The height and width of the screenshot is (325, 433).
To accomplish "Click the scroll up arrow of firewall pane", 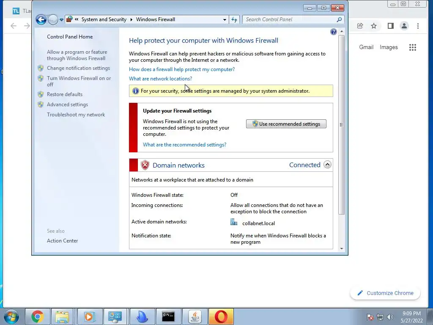I will (x=342, y=31).
